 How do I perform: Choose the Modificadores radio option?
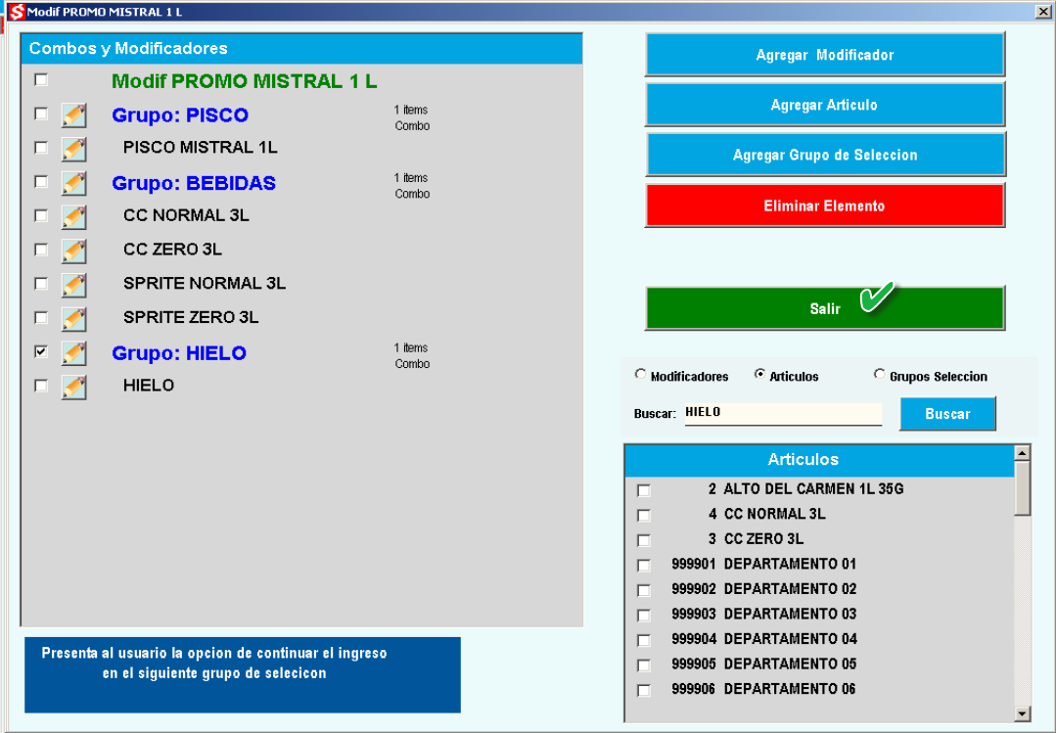pyautogui.click(x=640, y=374)
